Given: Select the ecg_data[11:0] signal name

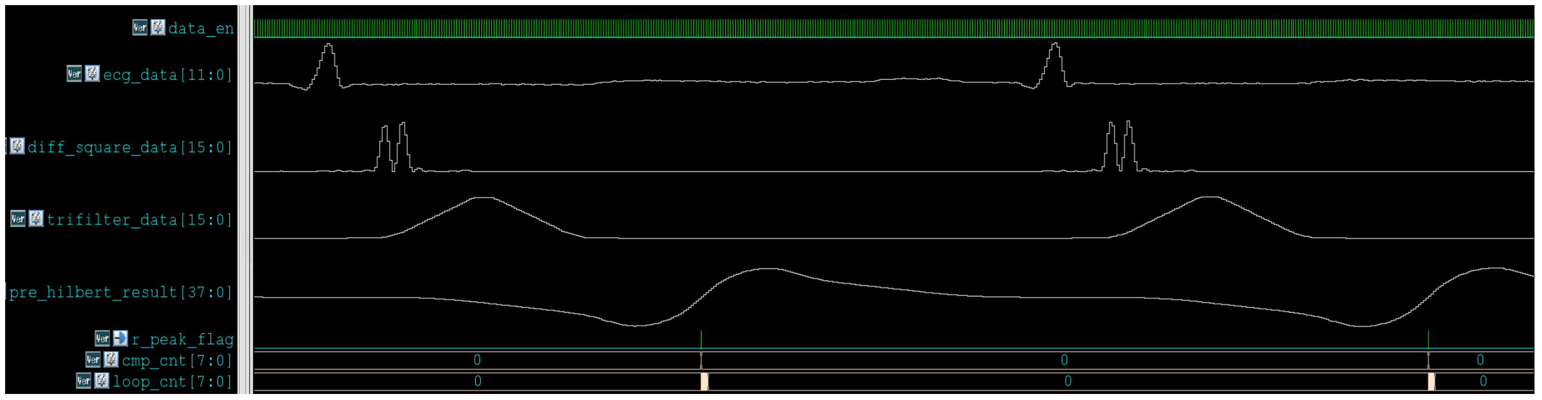Looking at the screenshot, I should [x=168, y=75].
